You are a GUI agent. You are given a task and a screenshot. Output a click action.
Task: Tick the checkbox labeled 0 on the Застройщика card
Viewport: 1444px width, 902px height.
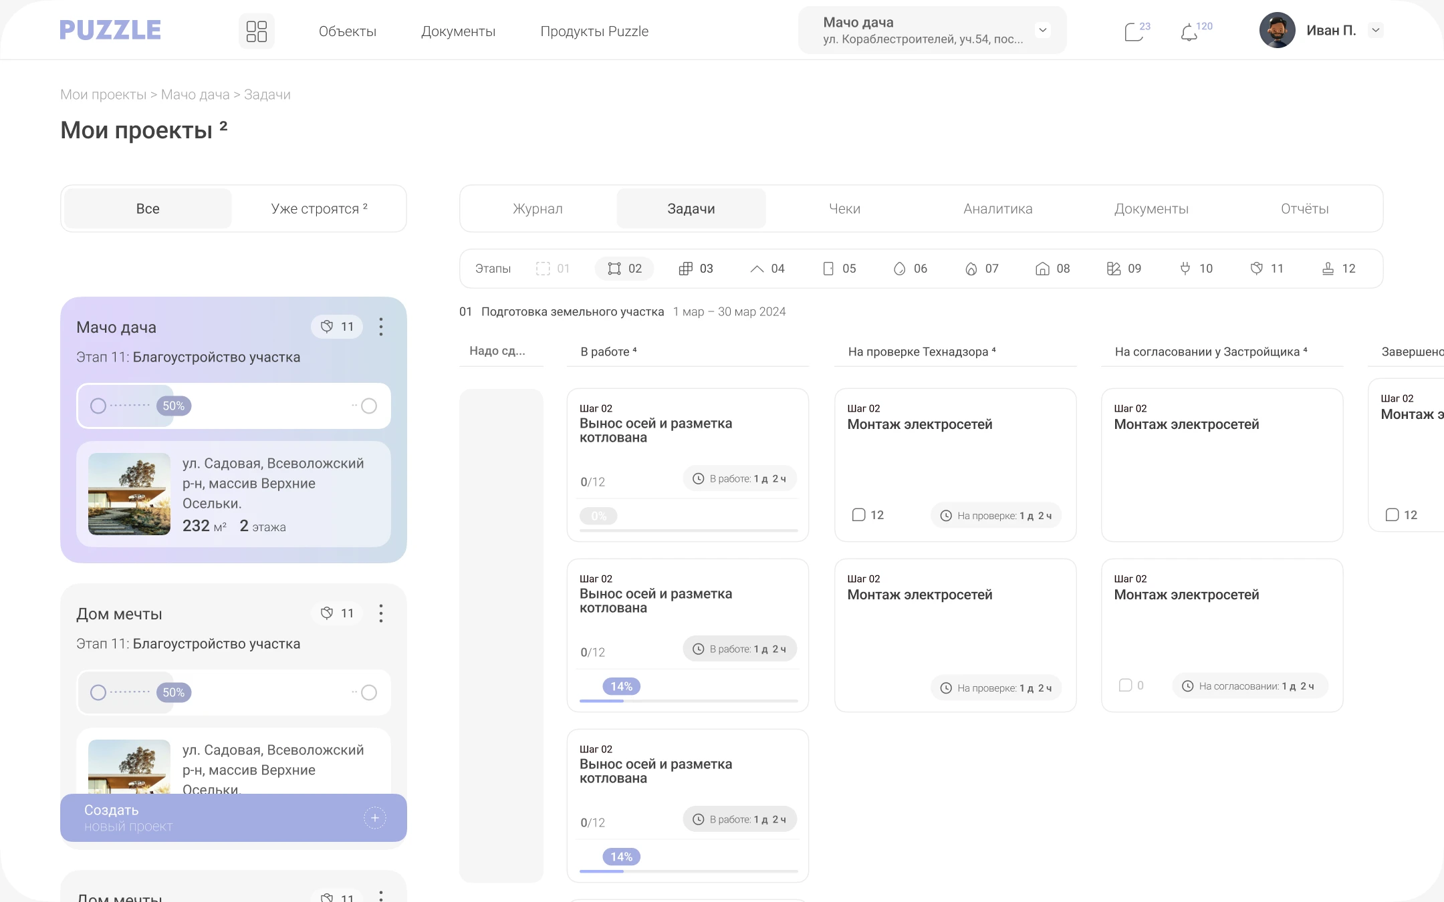click(1125, 686)
